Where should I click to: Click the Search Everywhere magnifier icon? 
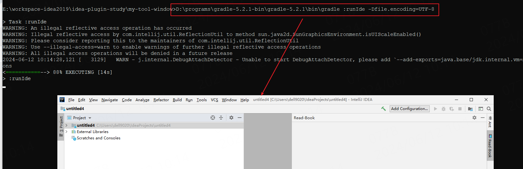coord(489,109)
